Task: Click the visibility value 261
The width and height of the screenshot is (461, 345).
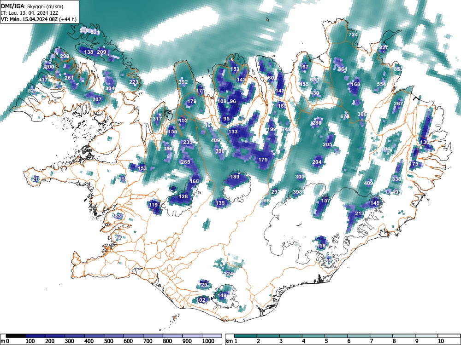Action: [69, 78]
